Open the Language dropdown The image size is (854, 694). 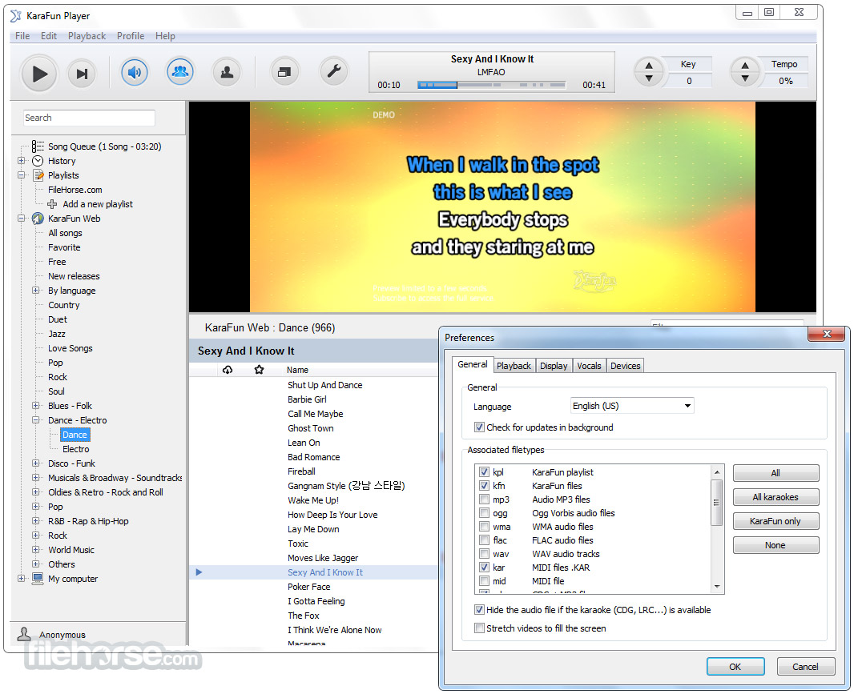click(x=632, y=406)
